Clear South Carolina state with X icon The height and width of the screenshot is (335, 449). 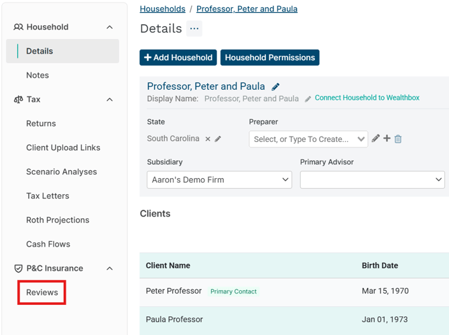(x=208, y=139)
